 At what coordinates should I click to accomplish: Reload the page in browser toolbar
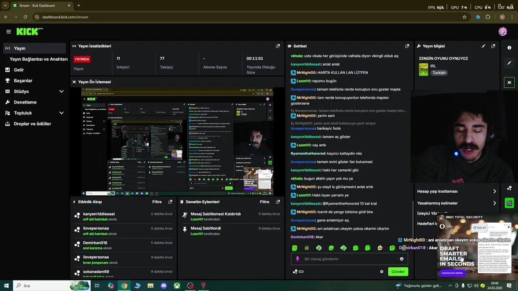tap(25, 17)
